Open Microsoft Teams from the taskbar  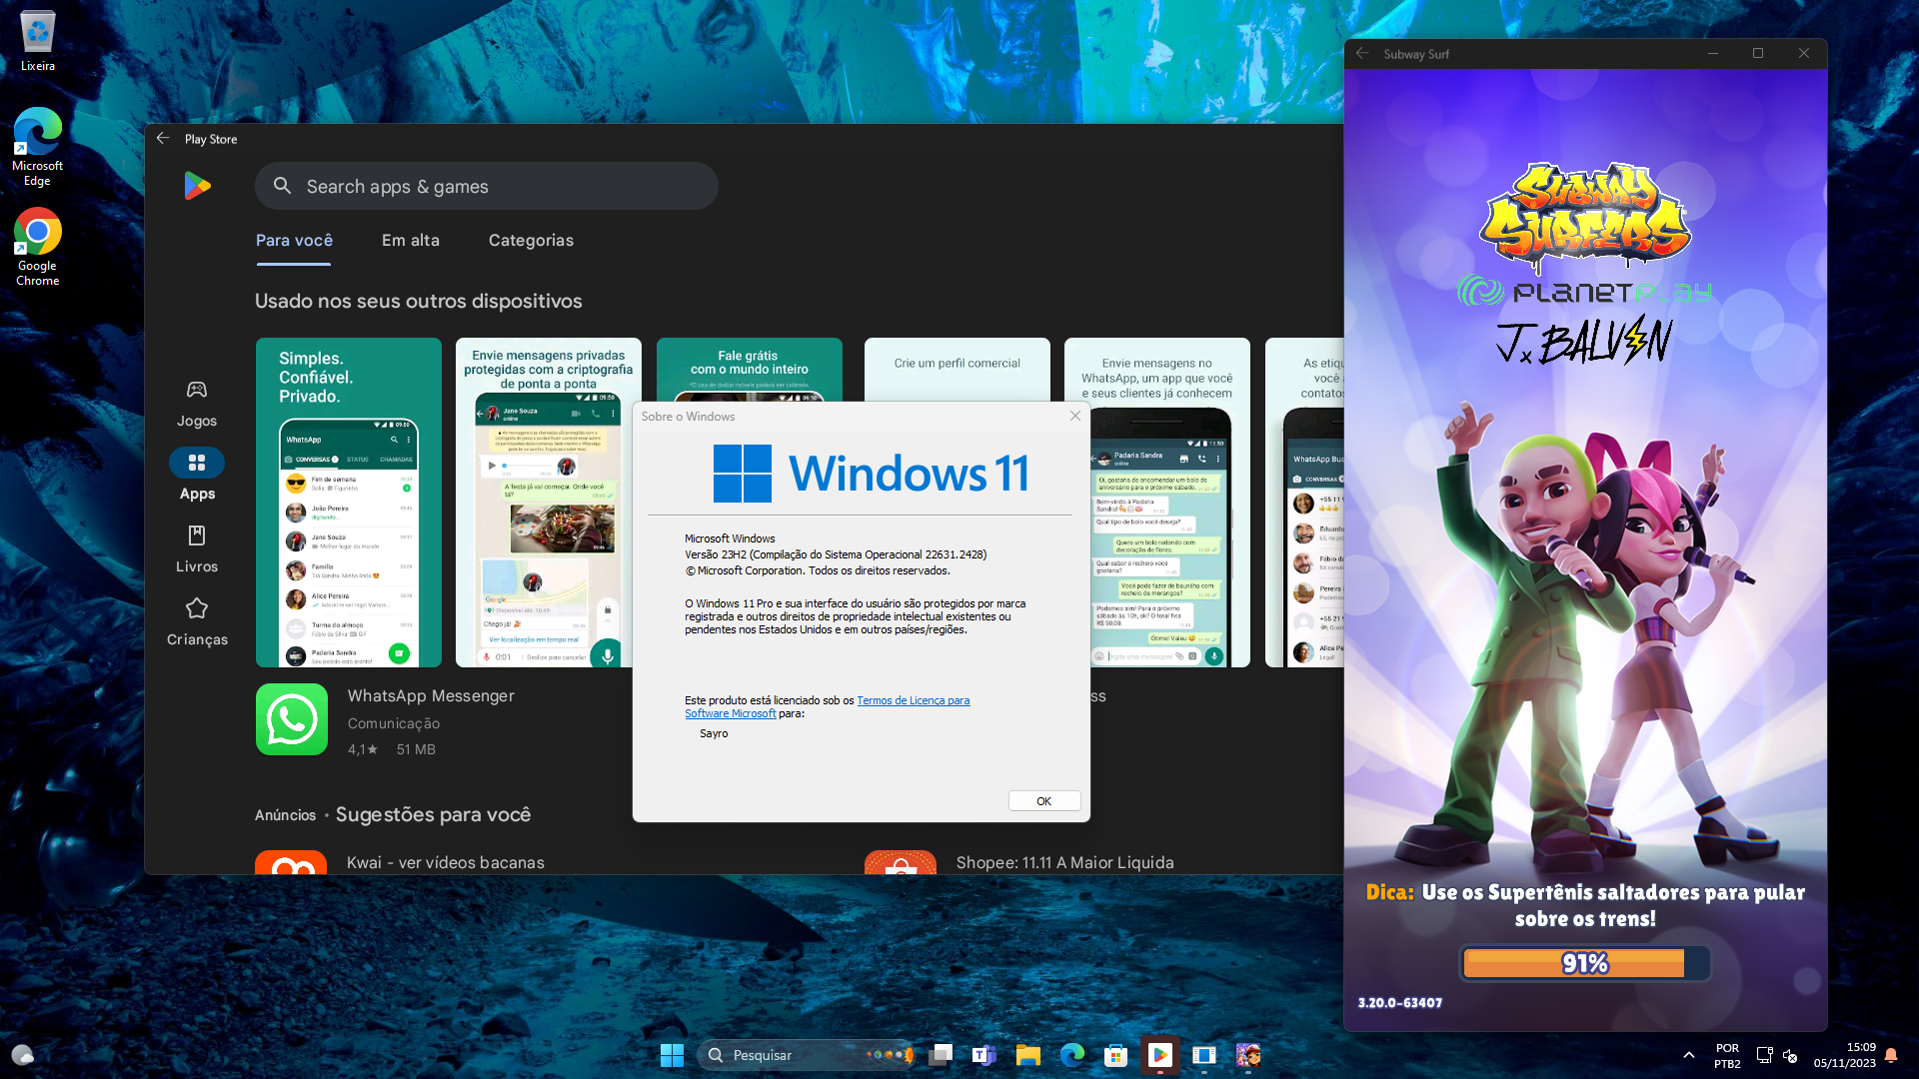[984, 1055]
